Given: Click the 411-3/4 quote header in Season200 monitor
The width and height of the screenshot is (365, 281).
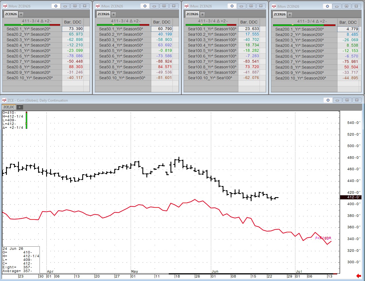Looking at the screenshot, I should point(312,21).
